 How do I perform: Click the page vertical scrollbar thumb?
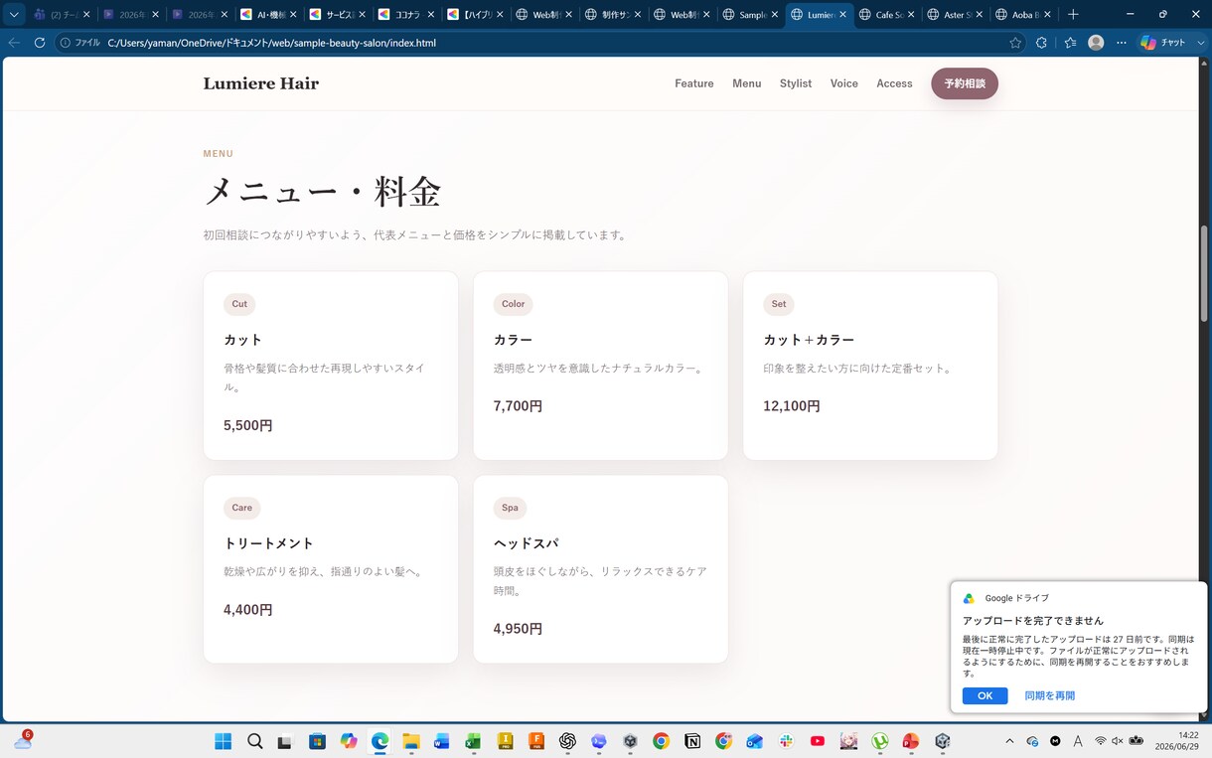[x=1205, y=273]
